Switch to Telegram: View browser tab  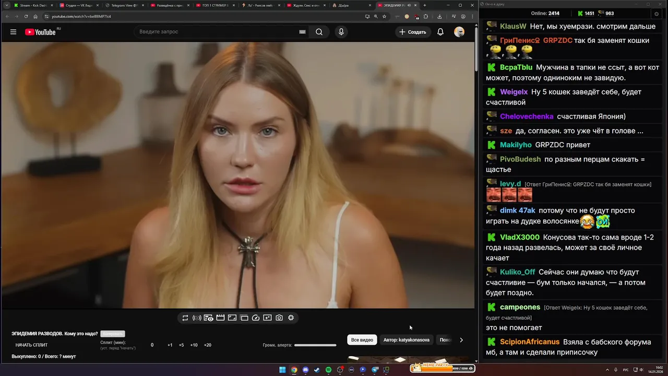[124, 5]
